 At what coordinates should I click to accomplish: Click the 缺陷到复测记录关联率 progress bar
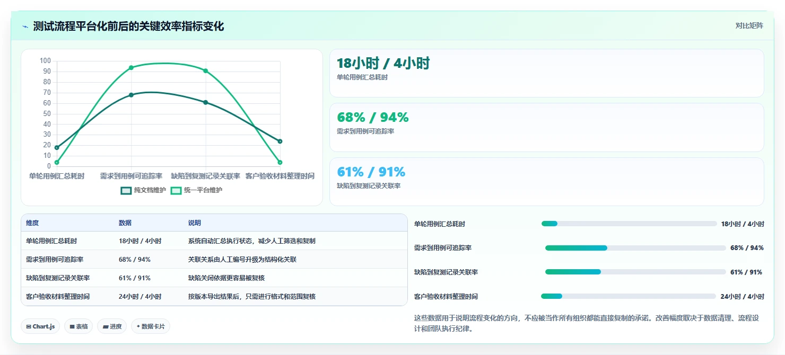click(635, 272)
